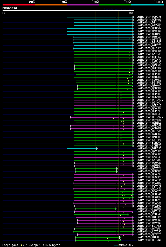The height and width of the screenshot is (247, 166).
Task: Select the UniRef100_B4FIE3 label
Action: tap(149, 237)
